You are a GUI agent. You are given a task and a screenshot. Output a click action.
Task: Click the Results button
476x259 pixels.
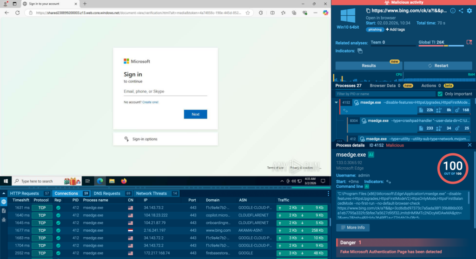click(369, 66)
